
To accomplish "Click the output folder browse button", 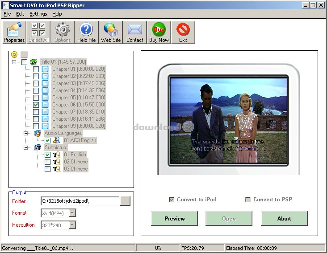I will click(125, 201).
